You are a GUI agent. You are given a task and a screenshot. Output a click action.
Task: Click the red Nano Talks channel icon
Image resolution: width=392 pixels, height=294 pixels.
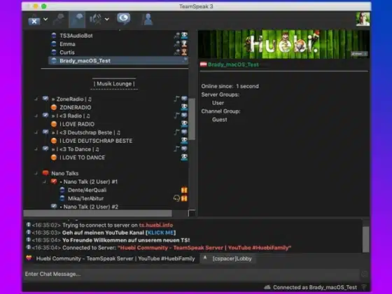click(x=45, y=173)
